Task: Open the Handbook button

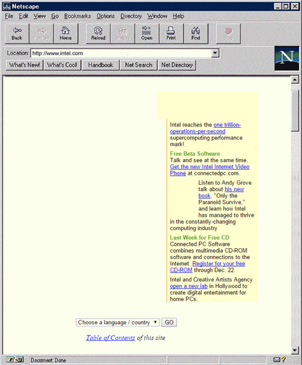Action: pos(101,65)
